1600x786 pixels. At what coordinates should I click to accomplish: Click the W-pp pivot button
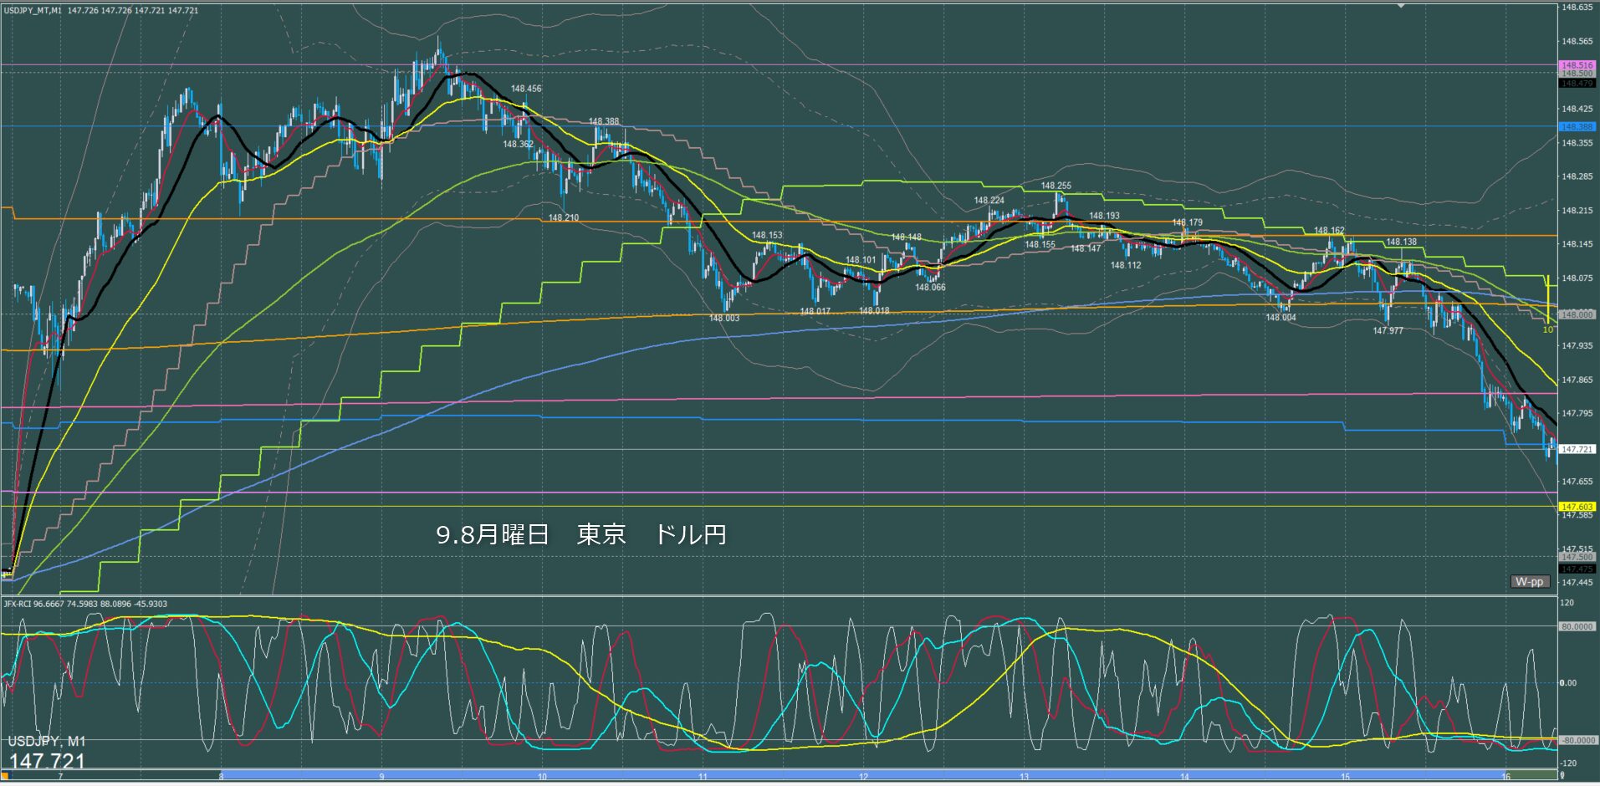1530,581
